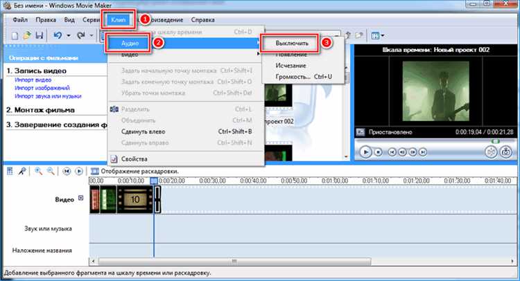Click the 0:01:00,00 mark on the ruler

tap(334, 181)
